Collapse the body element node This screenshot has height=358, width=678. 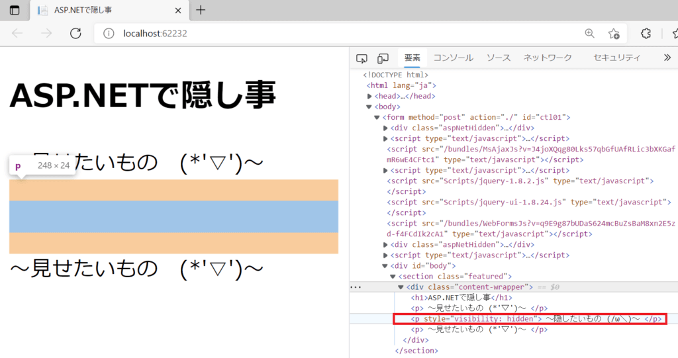pos(369,107)
